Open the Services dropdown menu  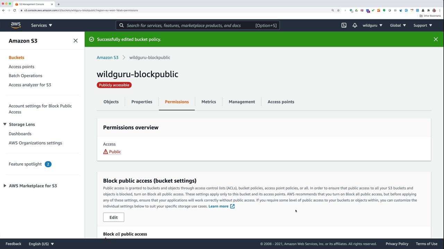click(42, 25)
